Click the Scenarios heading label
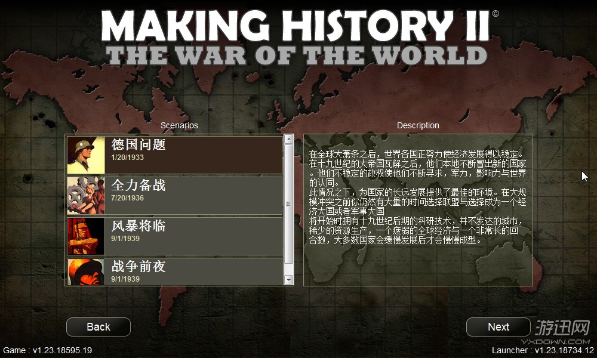The image size is (597, 358). 179,125
